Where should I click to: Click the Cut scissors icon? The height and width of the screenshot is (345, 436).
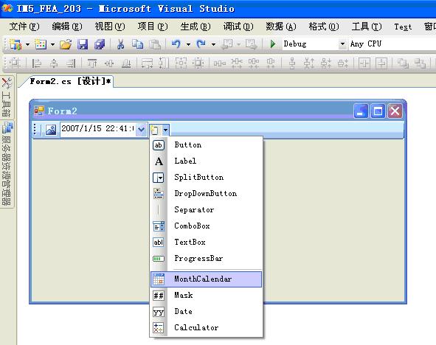coord(120,44)
